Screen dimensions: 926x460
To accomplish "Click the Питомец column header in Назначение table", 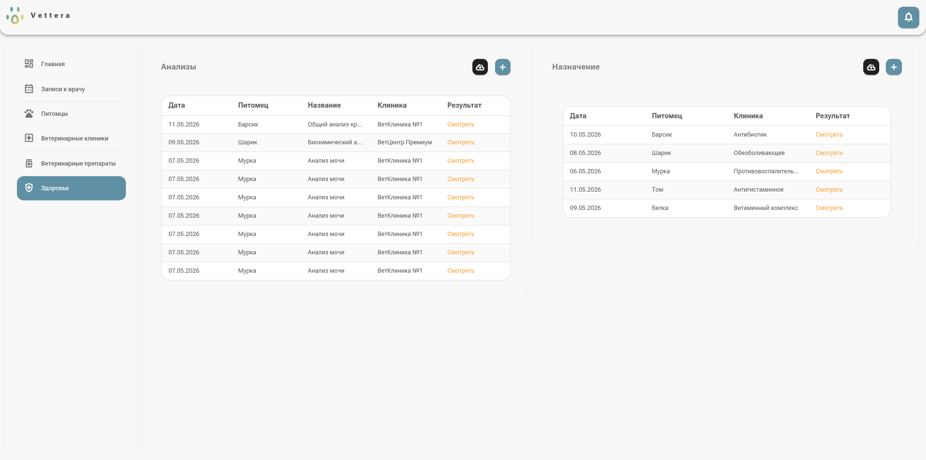I will pos(667,116).
